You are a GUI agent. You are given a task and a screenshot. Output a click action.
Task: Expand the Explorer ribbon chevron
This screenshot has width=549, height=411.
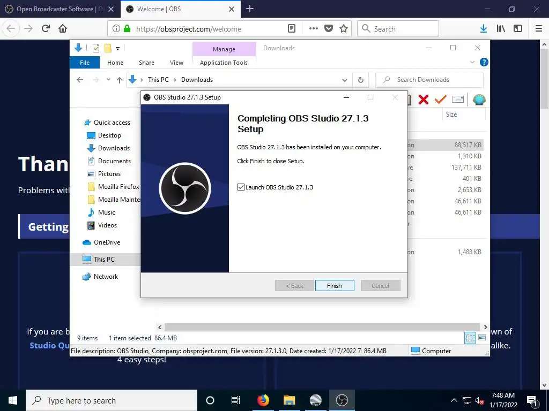click(x=472, y=62)
